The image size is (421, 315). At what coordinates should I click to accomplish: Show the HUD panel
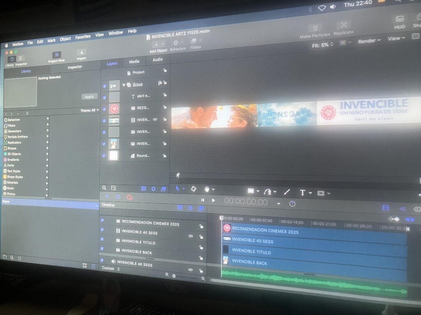pos(400,19)
